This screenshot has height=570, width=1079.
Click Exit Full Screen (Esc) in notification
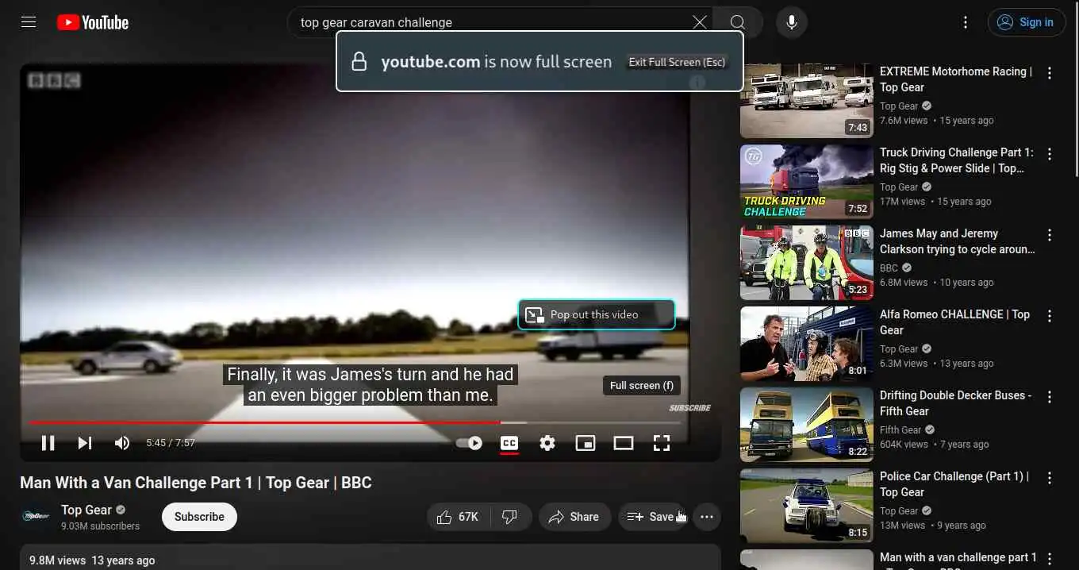(677, 62)
